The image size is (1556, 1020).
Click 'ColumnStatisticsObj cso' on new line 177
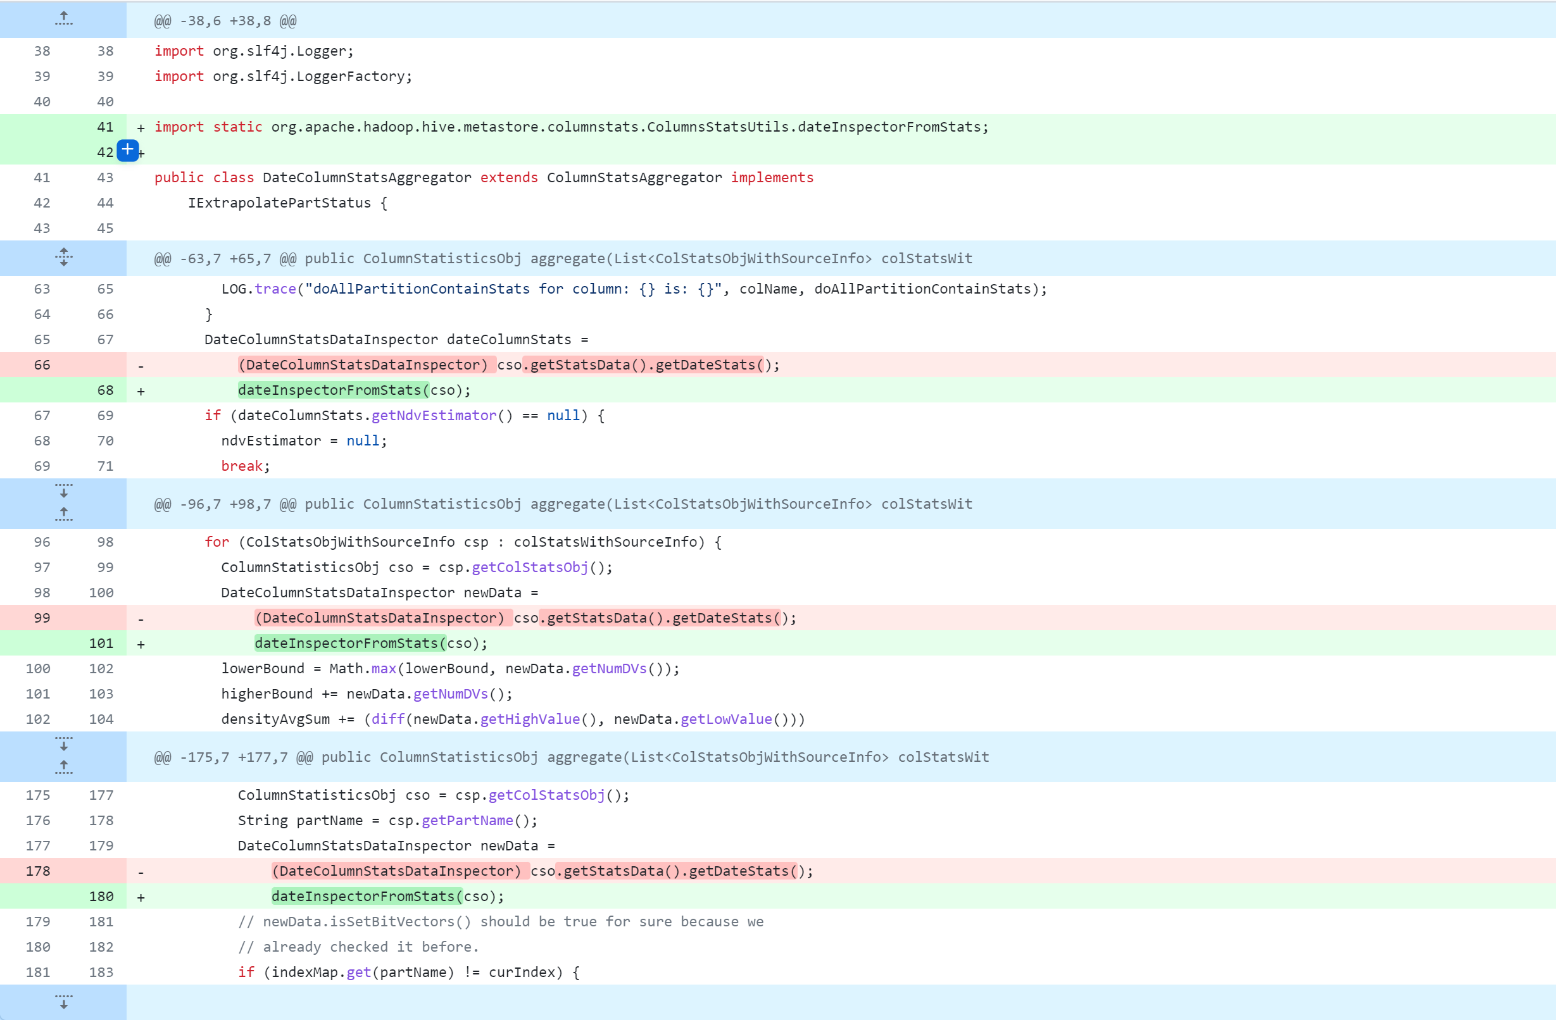click(x=434, y=795)
